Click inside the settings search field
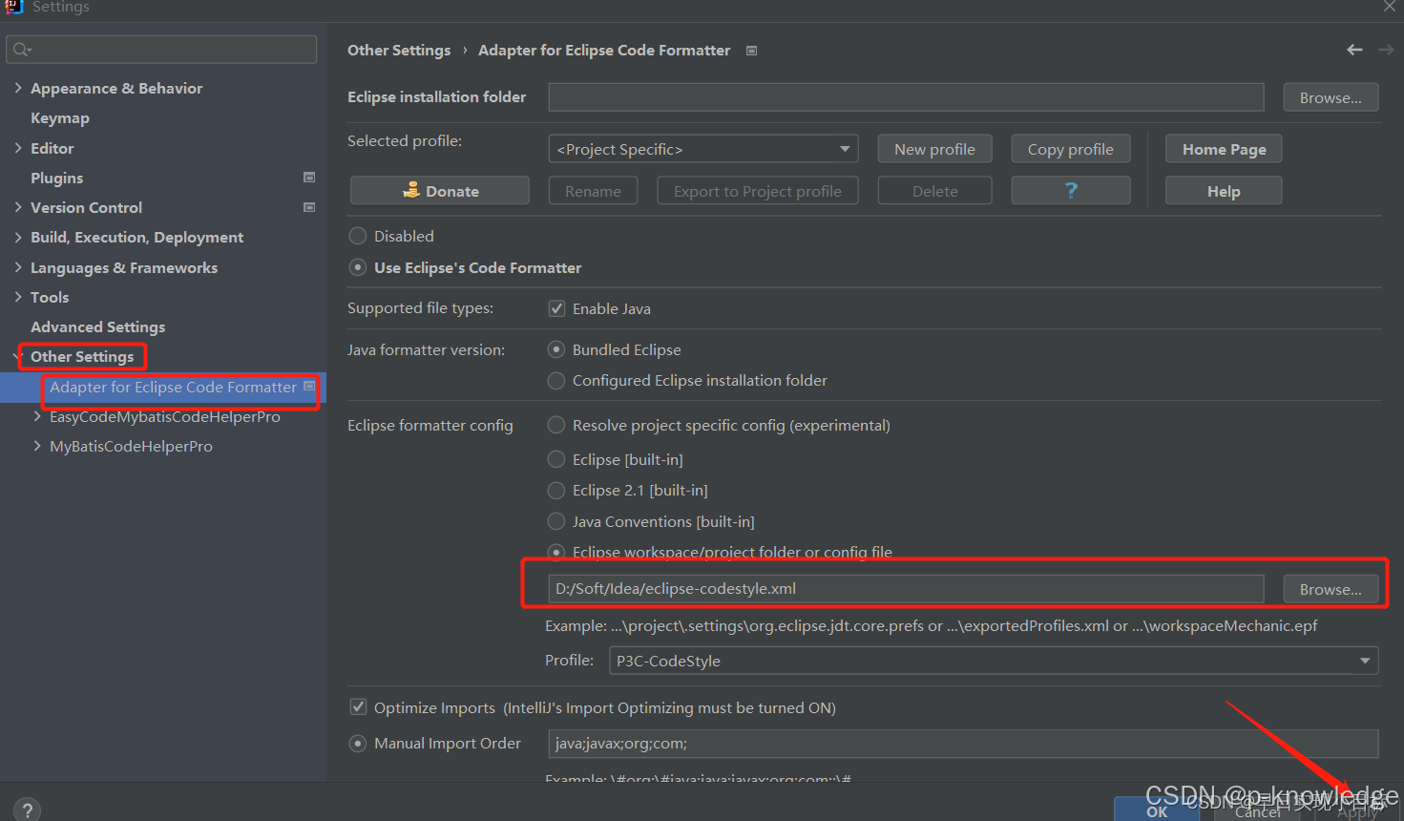1404x821 pixels. click(161, 50)
